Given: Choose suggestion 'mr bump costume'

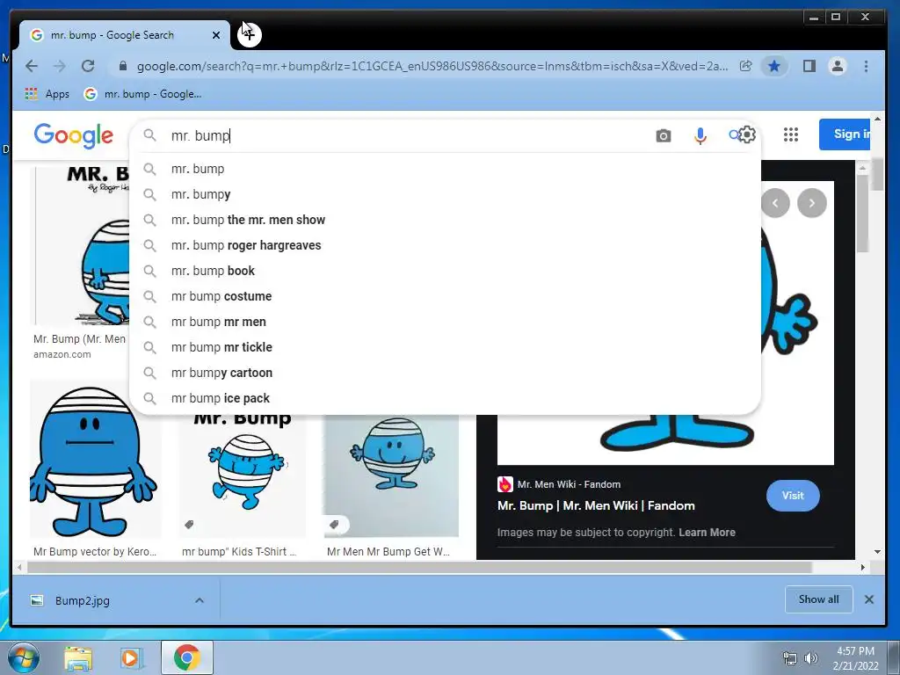Looking at the screenshot, I should pyautogui.click(x=445, y=296).
